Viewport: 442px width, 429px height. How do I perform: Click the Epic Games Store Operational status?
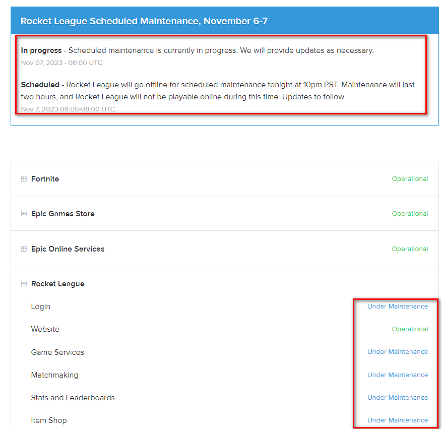point(410,214)
